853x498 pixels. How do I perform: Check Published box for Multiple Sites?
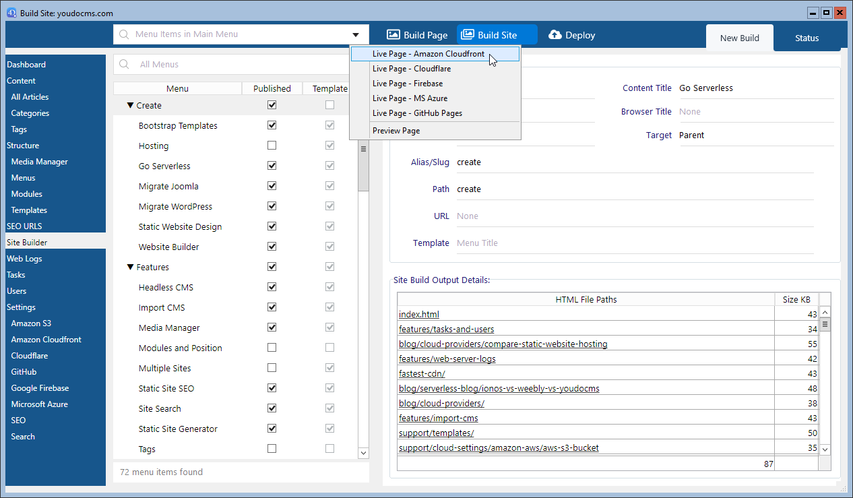point(272,368)
